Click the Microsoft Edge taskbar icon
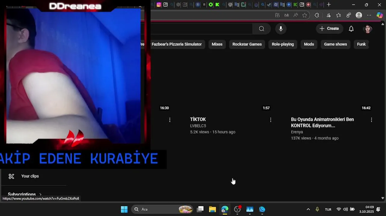The image size is (386, 216). click(x=225, y=209)
